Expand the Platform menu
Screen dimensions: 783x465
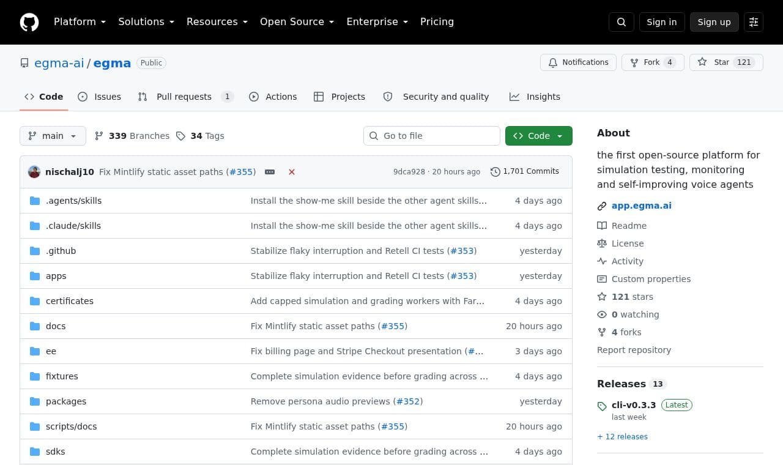click(80, 22)
